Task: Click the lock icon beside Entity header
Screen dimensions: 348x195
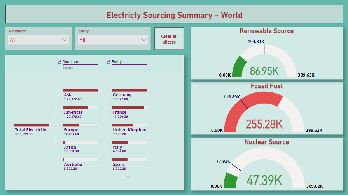Action: tap(108, 62)
